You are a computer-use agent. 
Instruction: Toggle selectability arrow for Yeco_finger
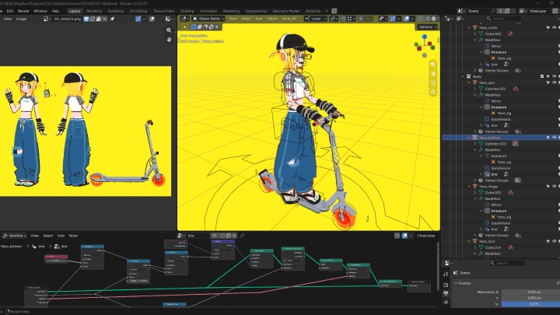[x=548, y=187]
